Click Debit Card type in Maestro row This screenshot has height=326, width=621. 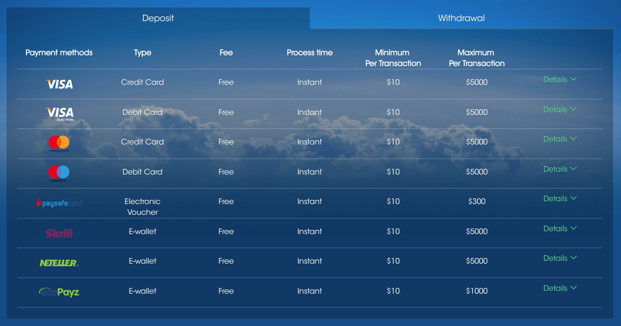click(143, 172)
